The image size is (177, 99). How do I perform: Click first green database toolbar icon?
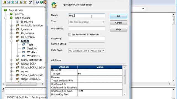point(5,2)
